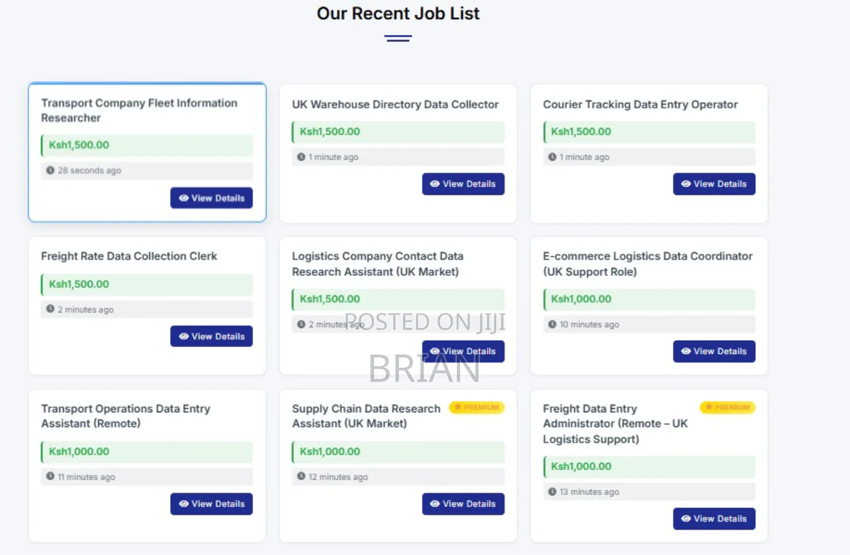Select the "Courier Tracking Data Entry Operator" title
This screenshot has width=850, height=555.
[x=640, y=105]
